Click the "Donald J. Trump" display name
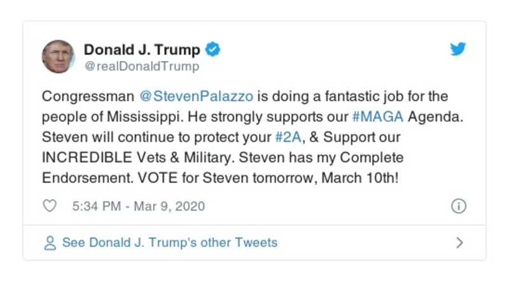The image size is (509, 283). point(142,50)
